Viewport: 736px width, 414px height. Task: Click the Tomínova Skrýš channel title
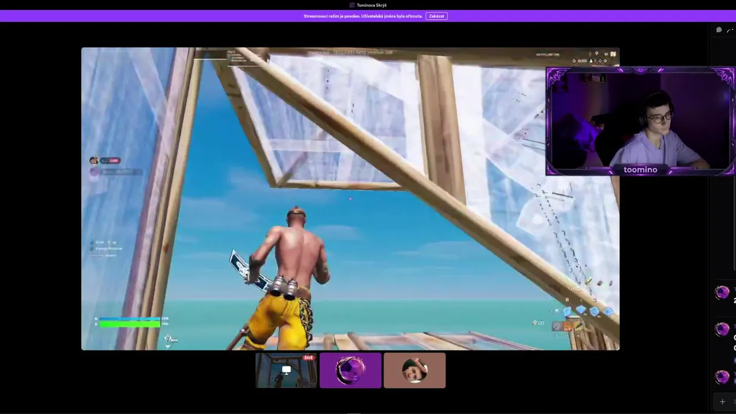tap(371, 5)
